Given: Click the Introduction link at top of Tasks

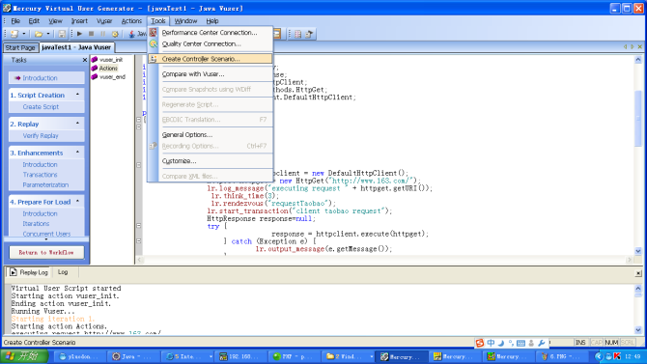Looking at the screenshot, I should coord(40,78).
